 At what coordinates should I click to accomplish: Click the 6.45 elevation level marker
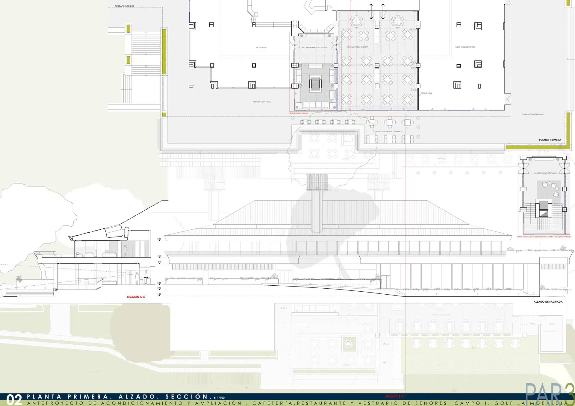pyautogui.click(x=159, y=240)
